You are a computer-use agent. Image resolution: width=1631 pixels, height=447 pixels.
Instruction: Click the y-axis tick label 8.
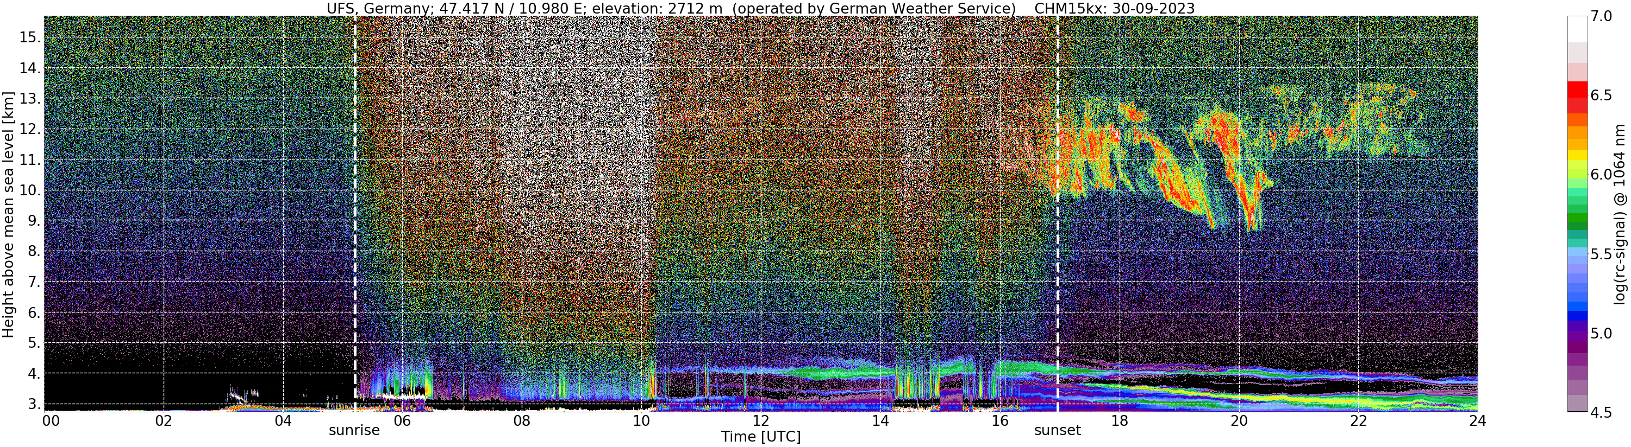(34, 252)
